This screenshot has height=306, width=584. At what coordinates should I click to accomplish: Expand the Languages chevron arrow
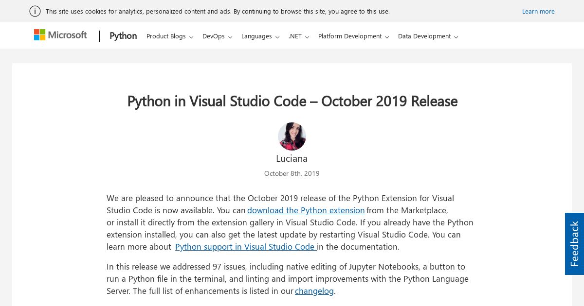click(277, 37)
